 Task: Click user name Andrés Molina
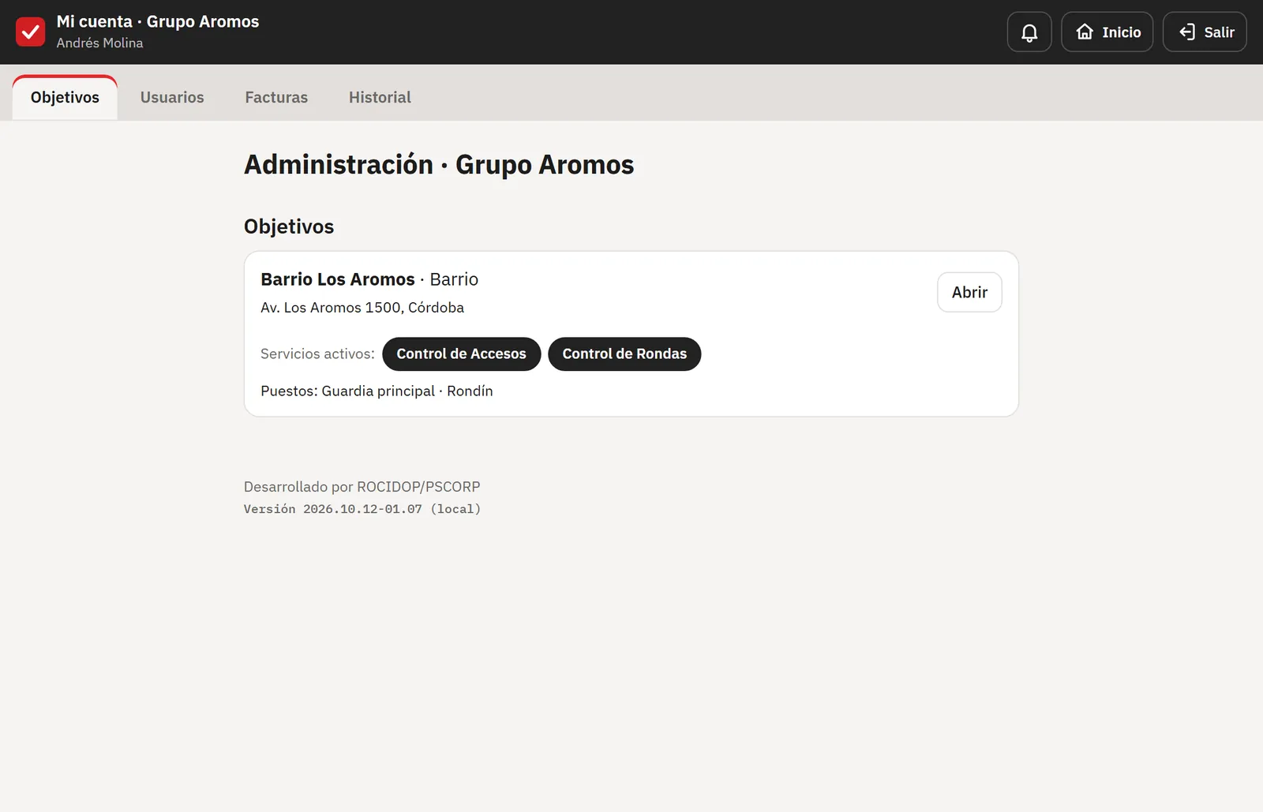click(x=99, y=43)
